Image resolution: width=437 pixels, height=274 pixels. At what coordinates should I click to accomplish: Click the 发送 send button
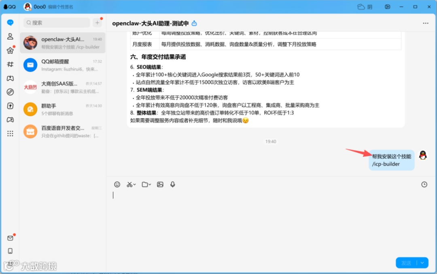pos(406,263)
